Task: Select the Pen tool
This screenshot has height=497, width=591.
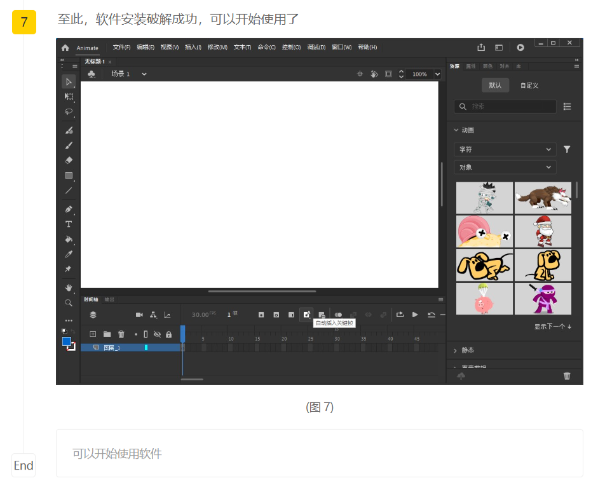Action: pos(69,209)
